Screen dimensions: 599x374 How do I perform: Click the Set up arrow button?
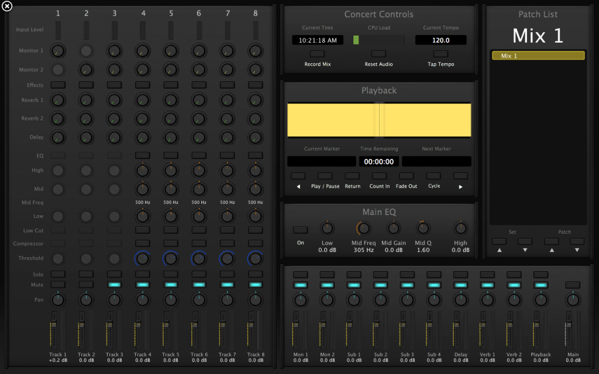[x=499, y=241]
